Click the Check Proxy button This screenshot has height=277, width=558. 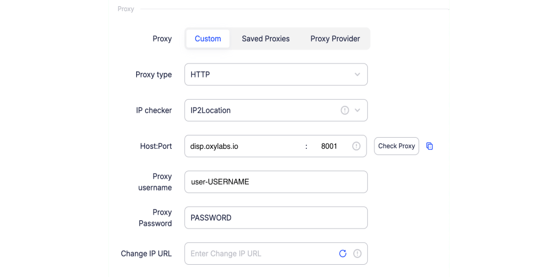pyautogui.click(x=396, y=146)
